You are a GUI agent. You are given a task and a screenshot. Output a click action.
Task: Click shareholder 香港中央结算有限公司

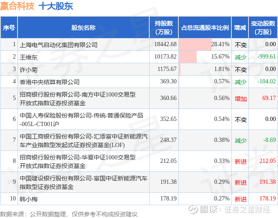tap(50, 82)
